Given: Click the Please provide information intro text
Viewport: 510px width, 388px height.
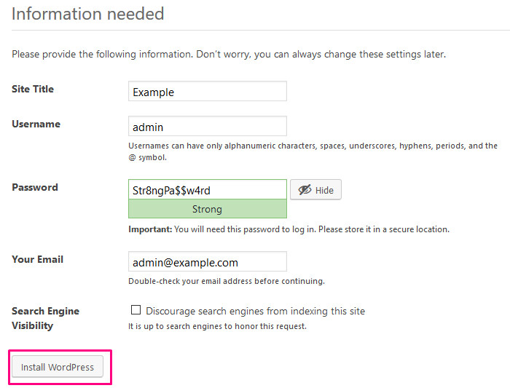Looking at the screenshot, I should tap(229, 54).
